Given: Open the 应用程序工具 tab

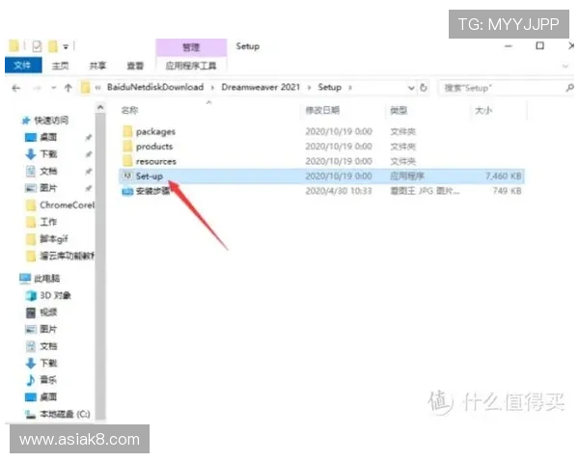Looking at the screenshot, I should [191, 66].
